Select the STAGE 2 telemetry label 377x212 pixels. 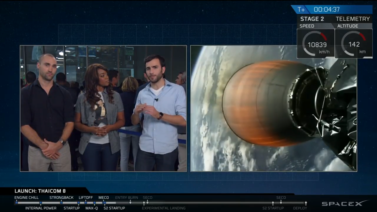312,19
